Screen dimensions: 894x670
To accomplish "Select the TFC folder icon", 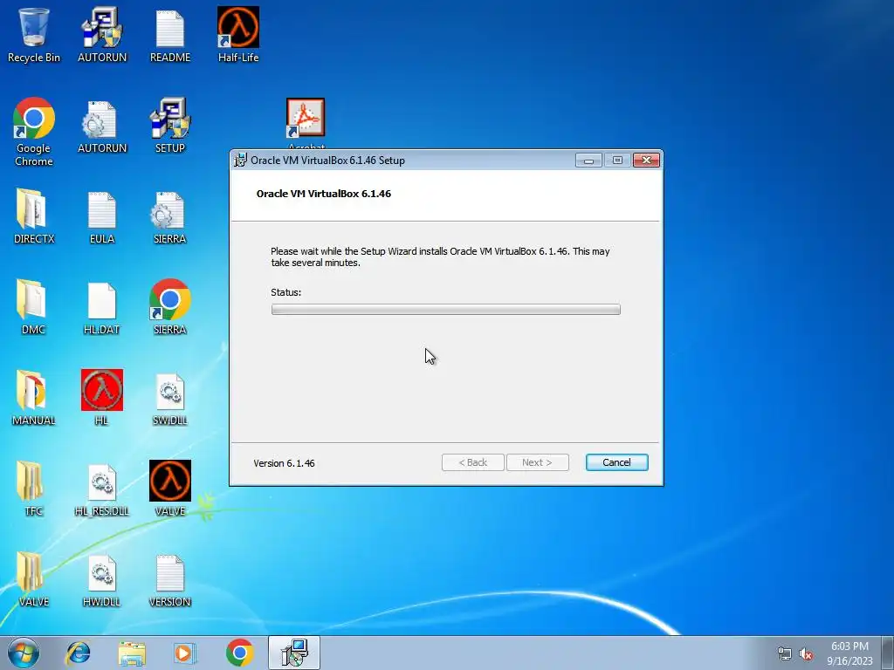I will (34, 489).
